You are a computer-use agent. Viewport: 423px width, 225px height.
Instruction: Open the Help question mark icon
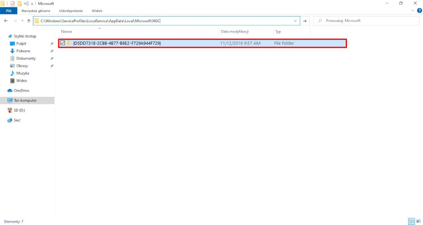[420, 11]
